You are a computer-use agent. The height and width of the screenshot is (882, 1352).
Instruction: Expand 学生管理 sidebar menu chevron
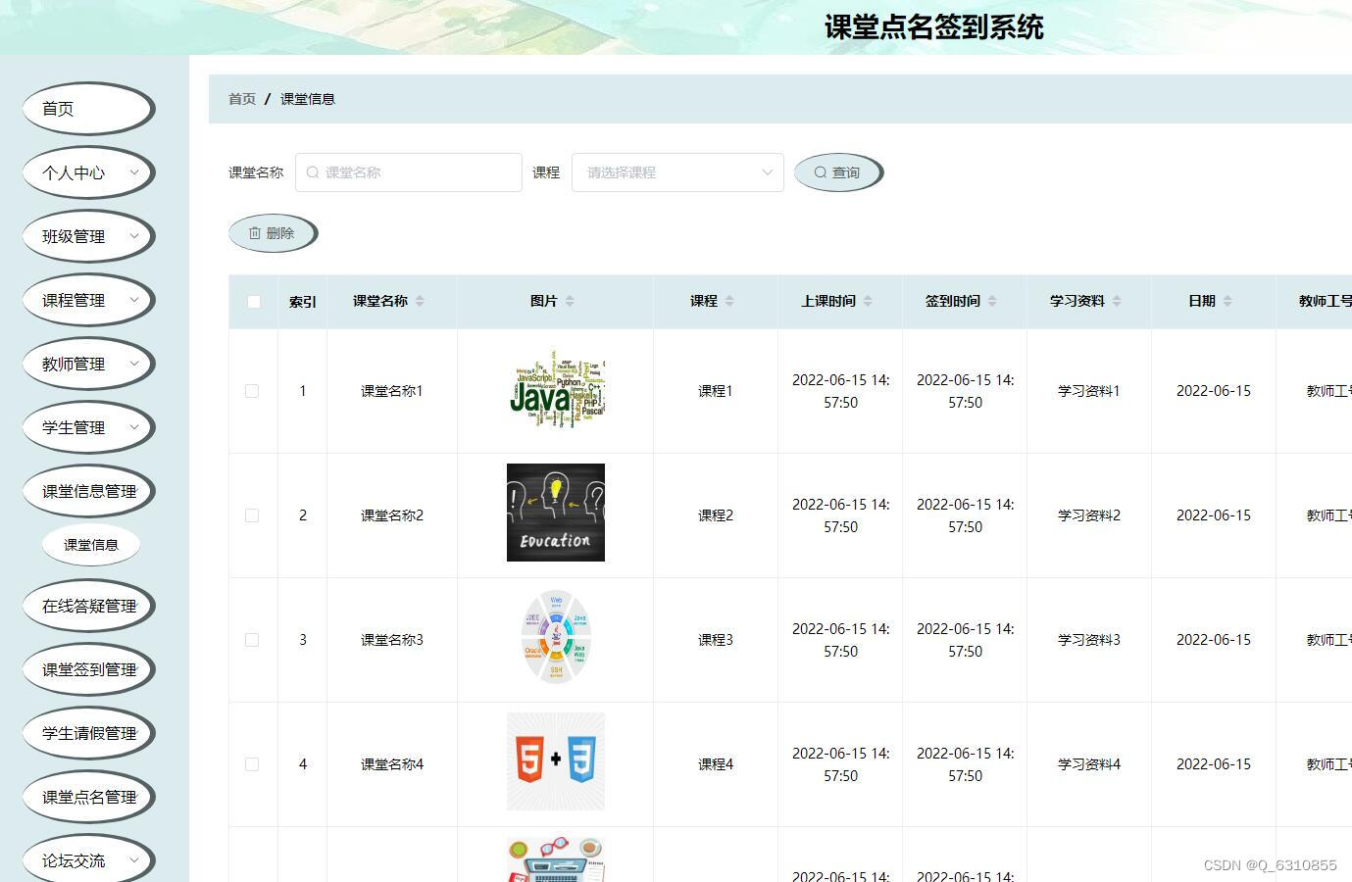pyautogui.click(x=134, y=427)
